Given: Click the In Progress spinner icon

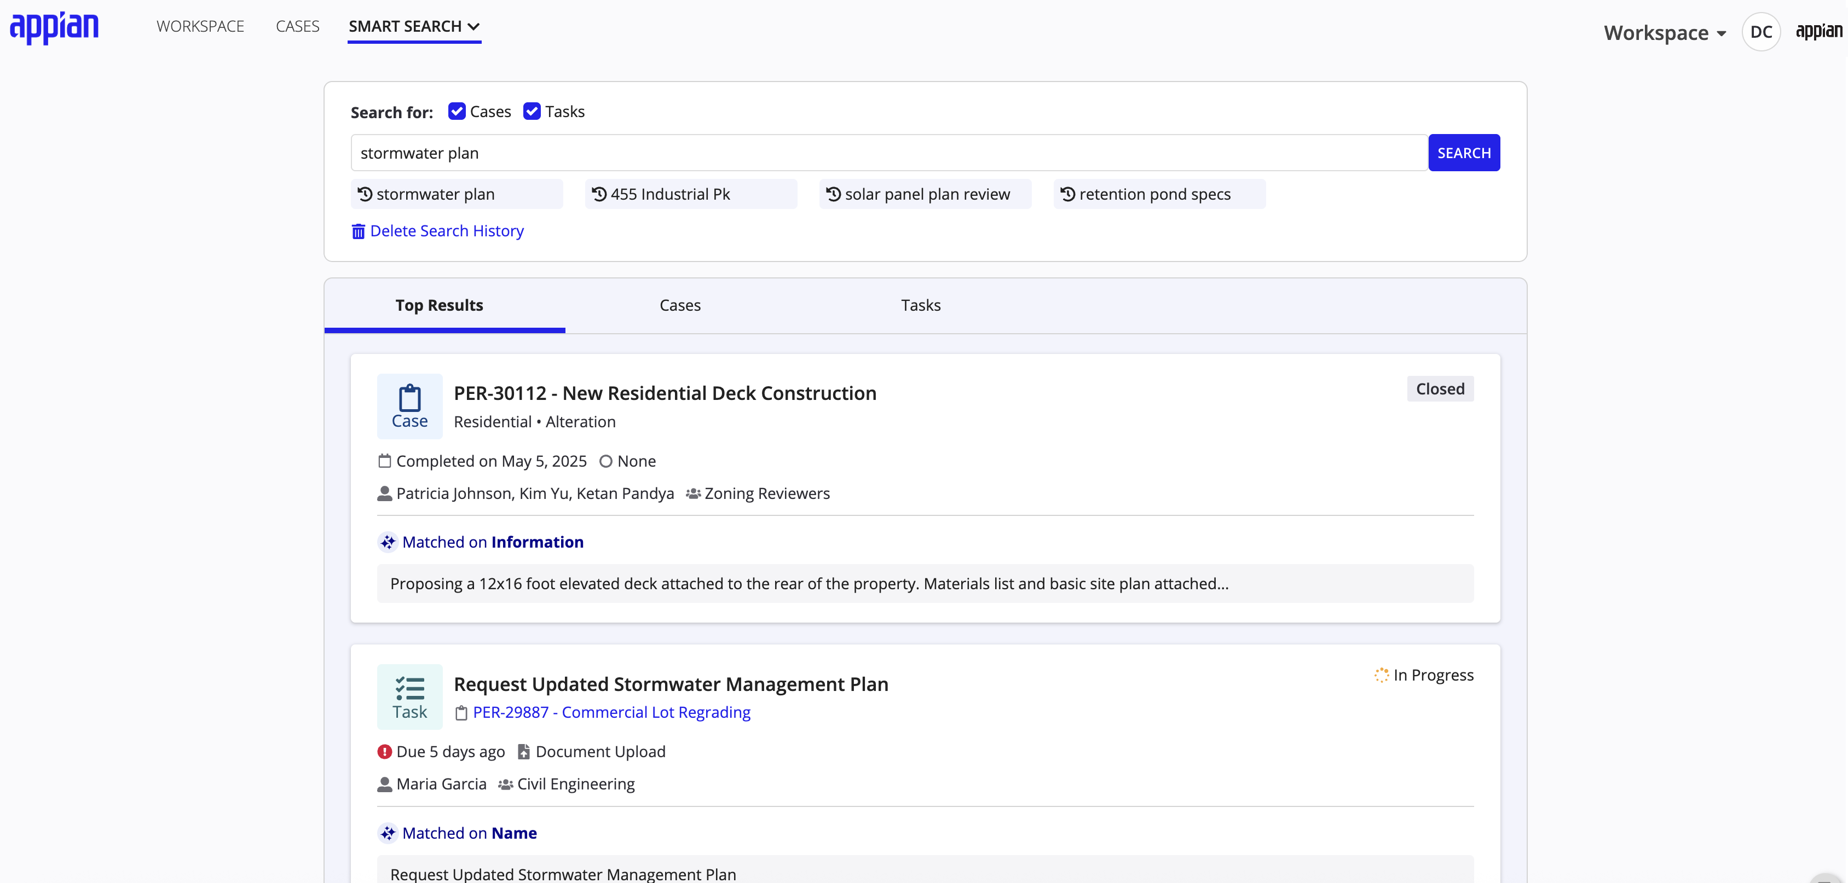Looking at the screenshot, I should [x=1382, y=676].
